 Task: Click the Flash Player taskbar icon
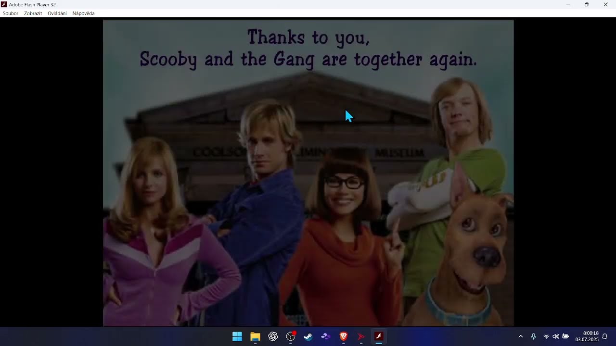(379, 336)
